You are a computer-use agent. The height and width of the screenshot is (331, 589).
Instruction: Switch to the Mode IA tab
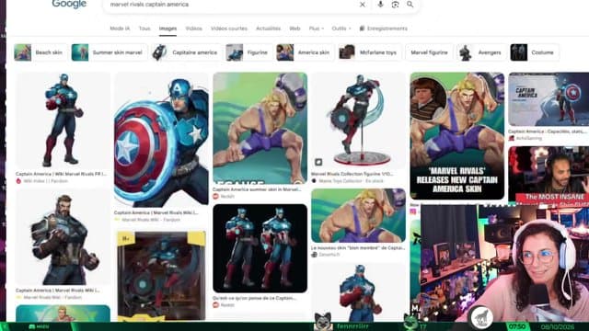pos(120,29)
